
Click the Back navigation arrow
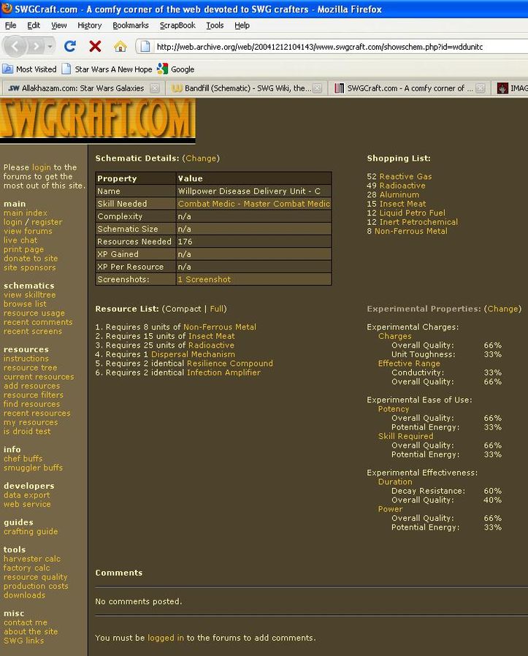16,46
